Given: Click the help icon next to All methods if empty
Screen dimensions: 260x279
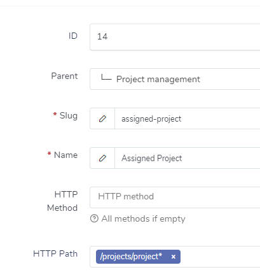Looking at the screenshot, I should pos(94,218).
